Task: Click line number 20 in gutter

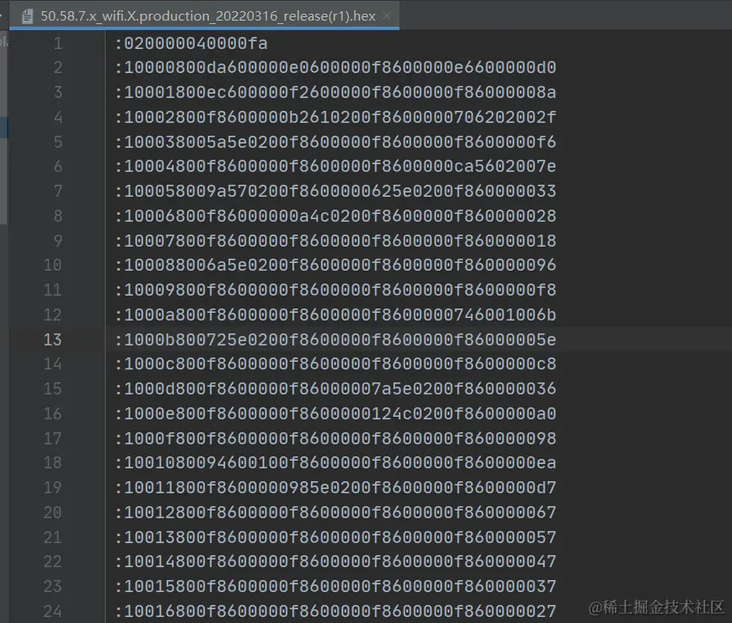Action: pos(52,513)
